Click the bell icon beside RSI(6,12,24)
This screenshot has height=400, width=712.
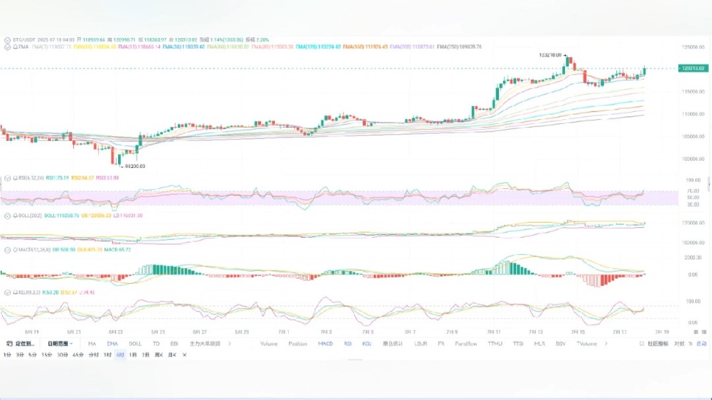click(15, 178)
